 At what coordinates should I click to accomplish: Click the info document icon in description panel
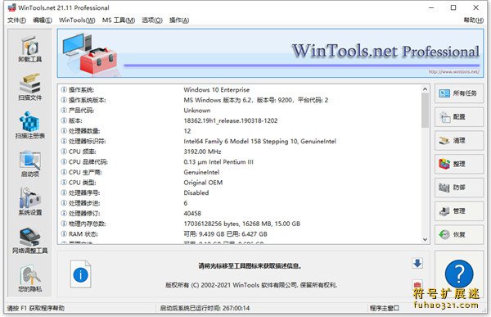[80, 274]
